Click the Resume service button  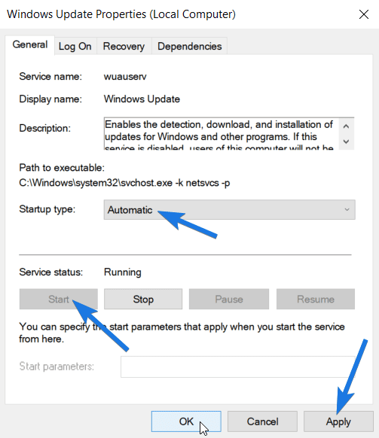click(x=316, y=300)
